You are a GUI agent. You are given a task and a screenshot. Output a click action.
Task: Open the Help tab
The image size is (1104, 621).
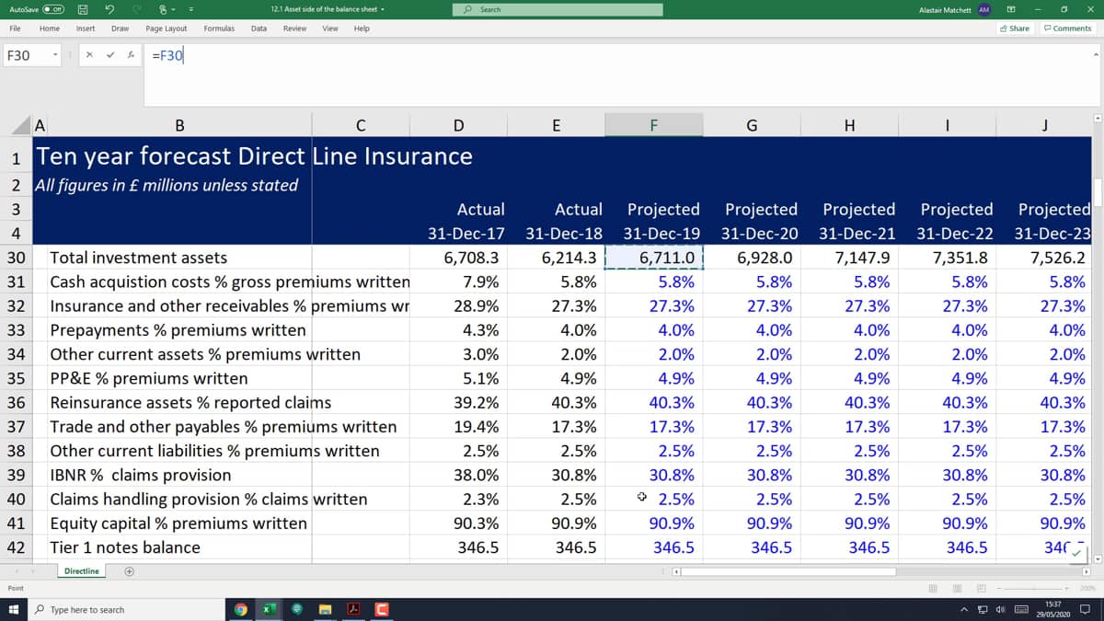[362, 29]
